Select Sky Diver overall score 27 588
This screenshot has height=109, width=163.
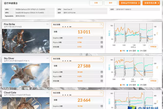coord(84,66)
